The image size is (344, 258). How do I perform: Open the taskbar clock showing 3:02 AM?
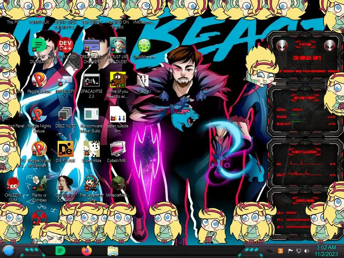326,251
